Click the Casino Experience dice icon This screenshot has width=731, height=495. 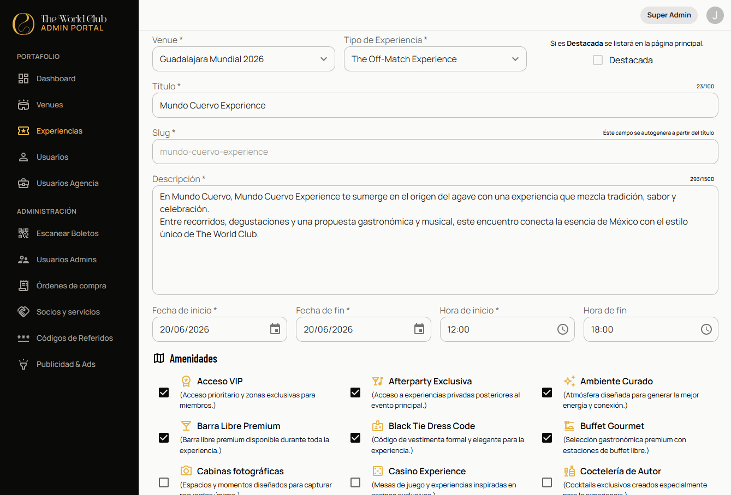click(378, 470)
